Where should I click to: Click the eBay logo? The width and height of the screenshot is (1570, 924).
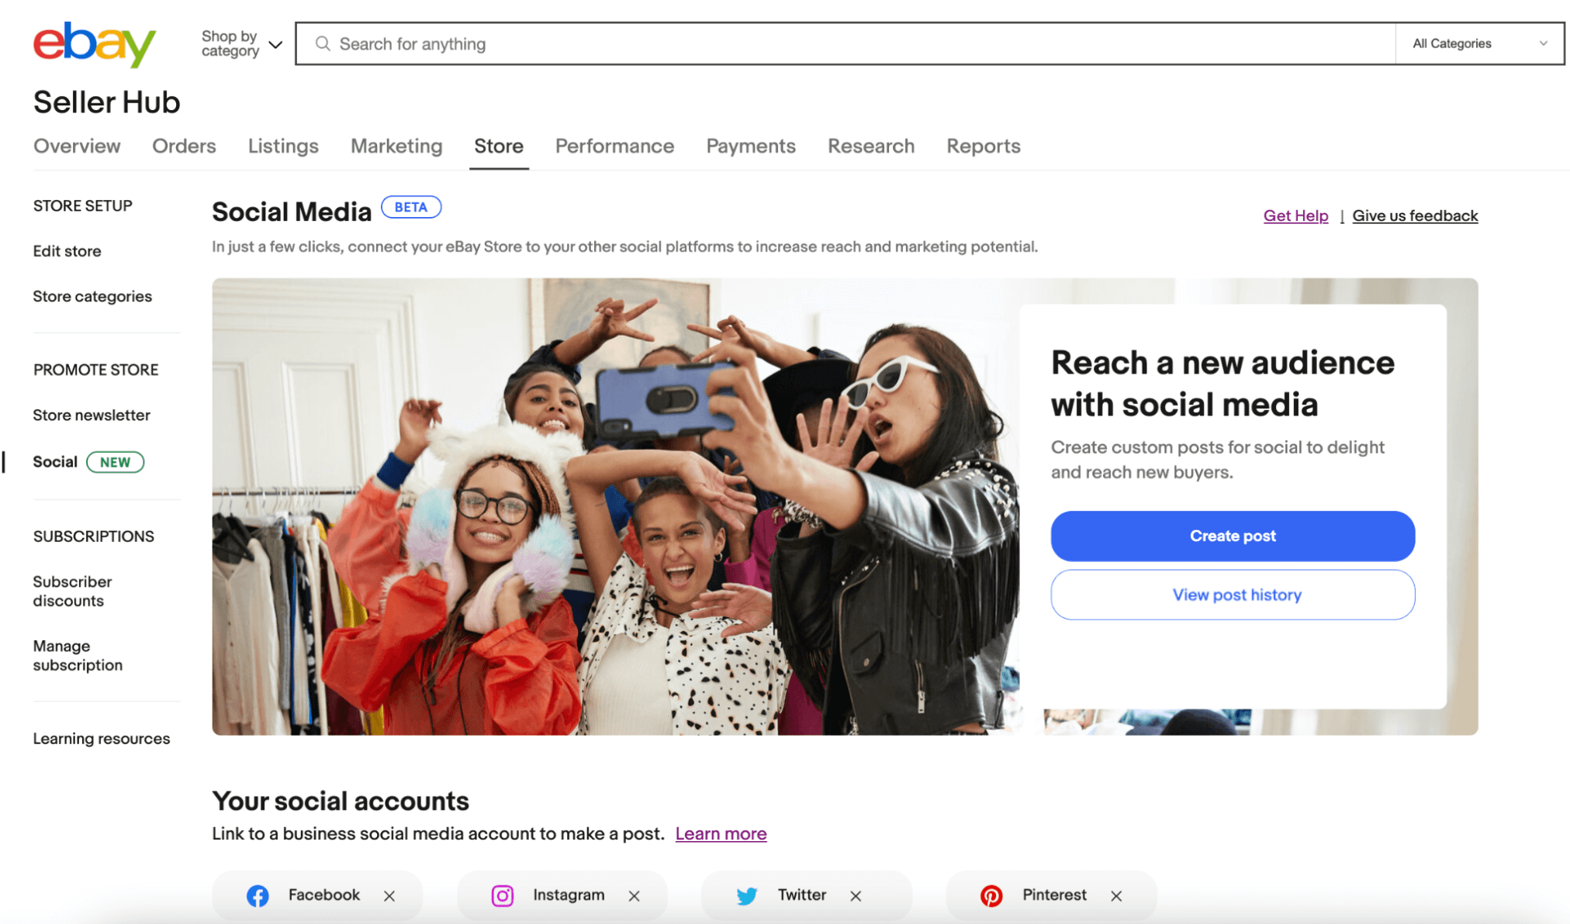coord(95,44)
